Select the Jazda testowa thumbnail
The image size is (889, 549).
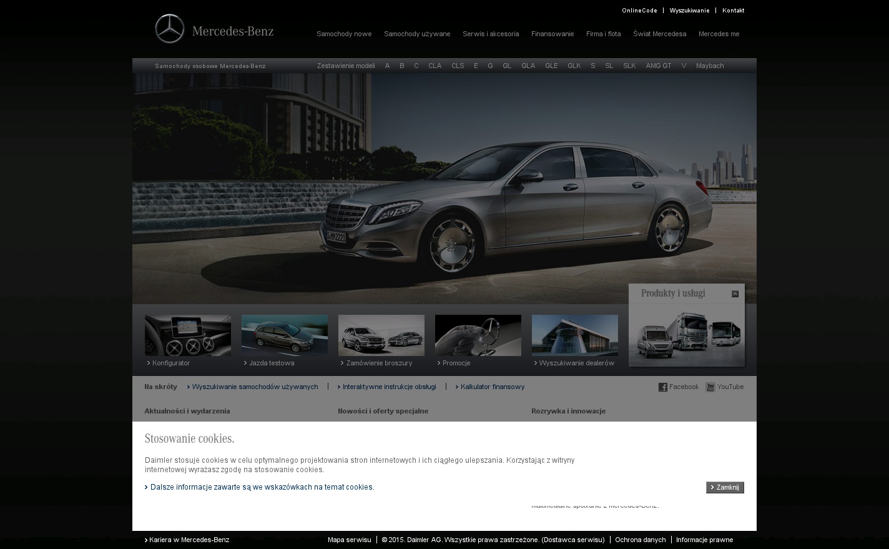point(285,335)
